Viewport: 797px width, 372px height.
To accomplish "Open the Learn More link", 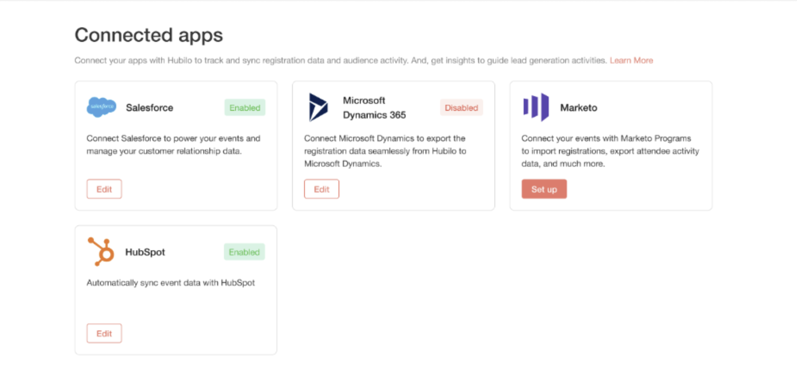I will [631, 60].
